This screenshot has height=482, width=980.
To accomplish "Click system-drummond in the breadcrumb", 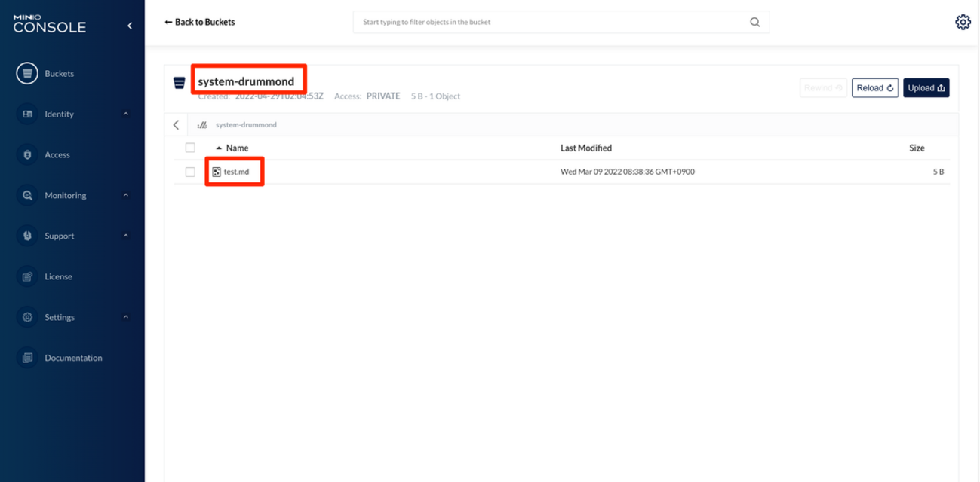I will click(x=246, y=125).
